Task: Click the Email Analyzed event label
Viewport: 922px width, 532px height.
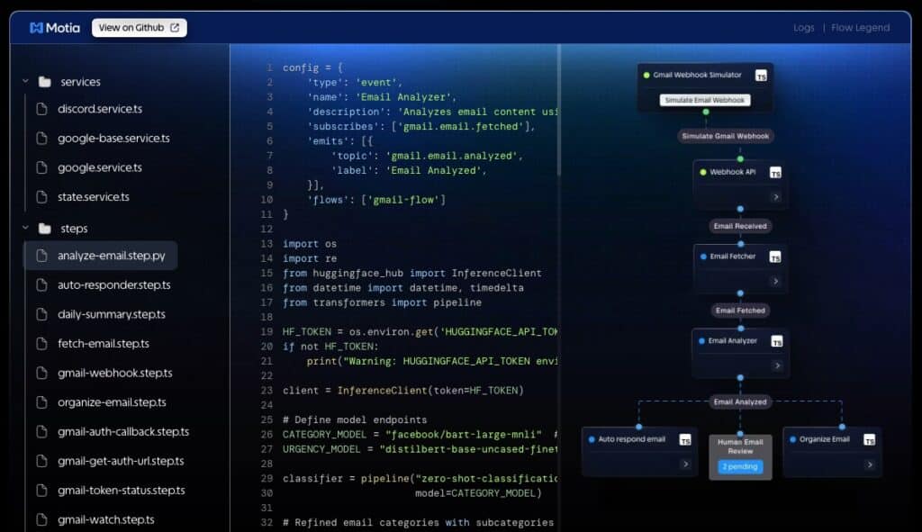Action: (739, 401)
